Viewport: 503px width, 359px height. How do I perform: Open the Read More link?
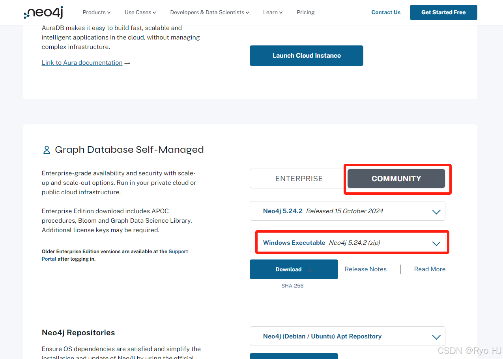click(x=430, y=269)
